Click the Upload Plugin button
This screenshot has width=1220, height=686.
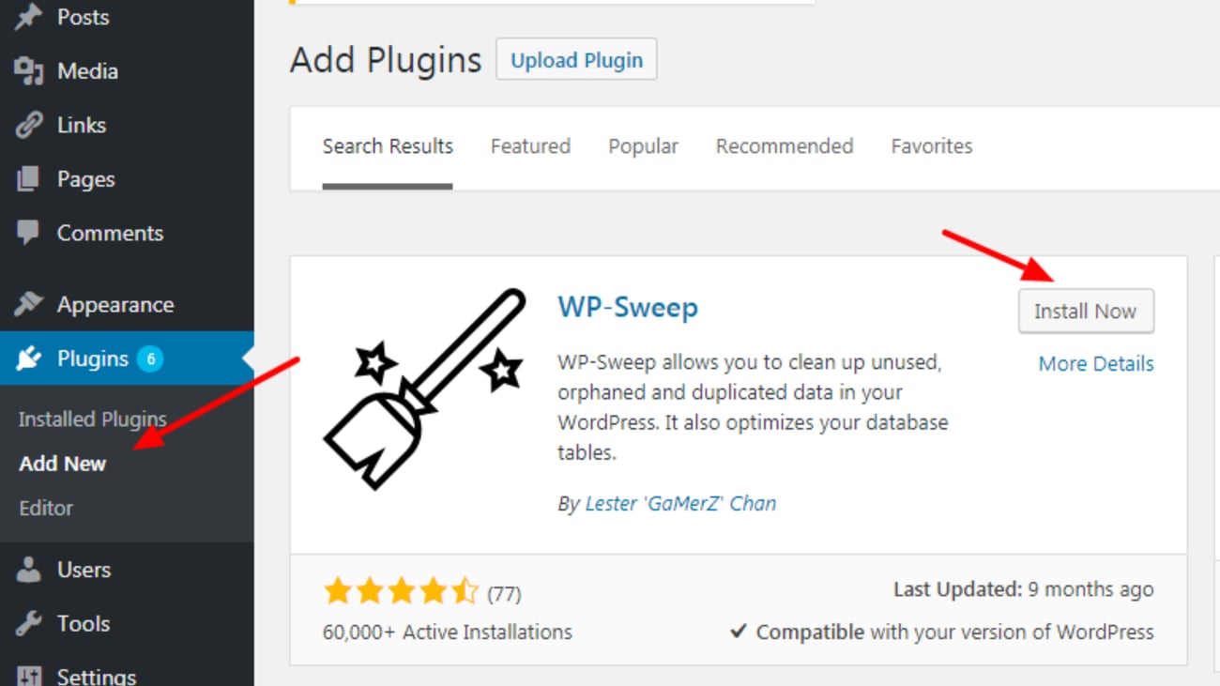click(x=576, y=60)
